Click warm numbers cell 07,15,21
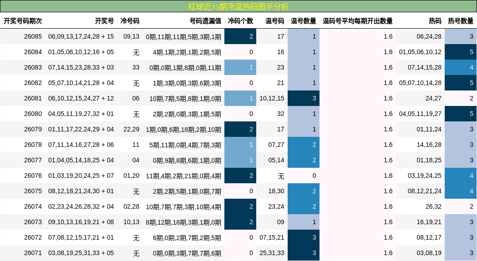477x261 pixels. point(272,238)
